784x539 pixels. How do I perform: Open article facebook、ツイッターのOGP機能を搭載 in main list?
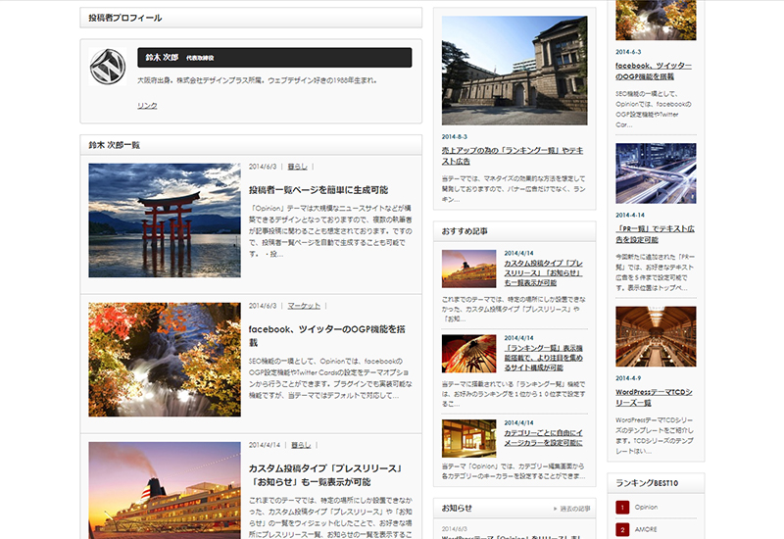coord(327,336)
